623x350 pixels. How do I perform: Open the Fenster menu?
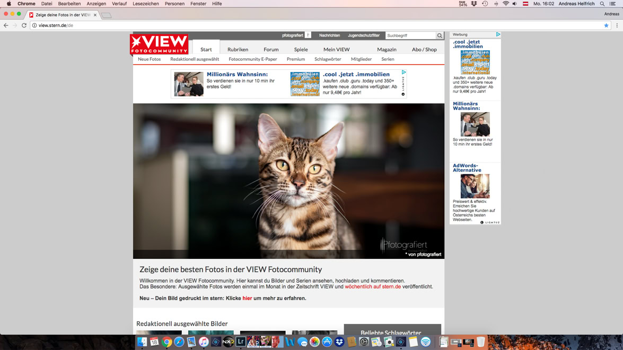point(198,4)
